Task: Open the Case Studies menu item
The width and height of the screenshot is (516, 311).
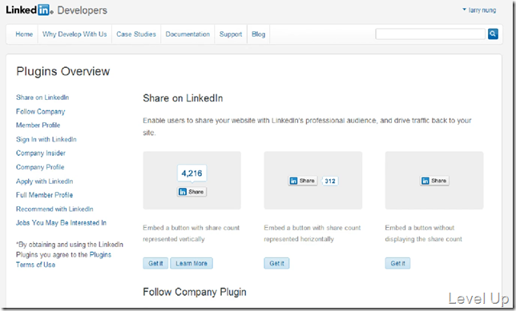Action: click(136, 34)
